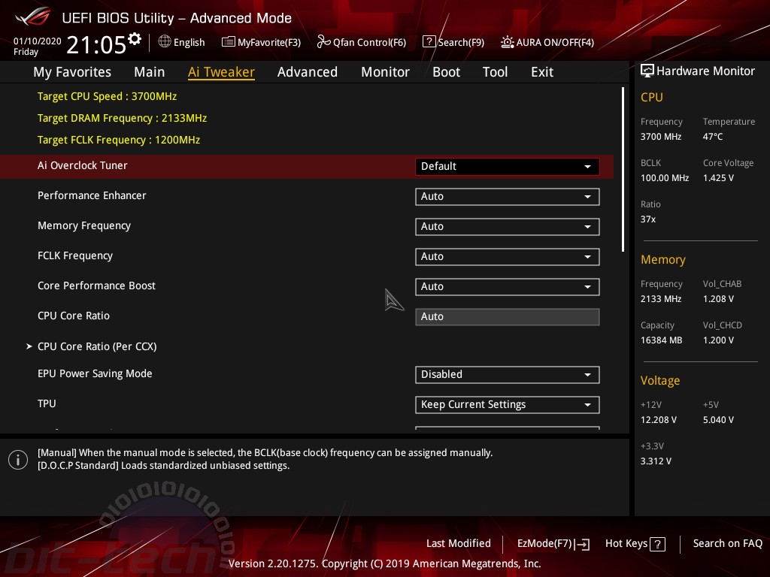Click Target CPU Speed : 3700MHz text

point(107,97)
